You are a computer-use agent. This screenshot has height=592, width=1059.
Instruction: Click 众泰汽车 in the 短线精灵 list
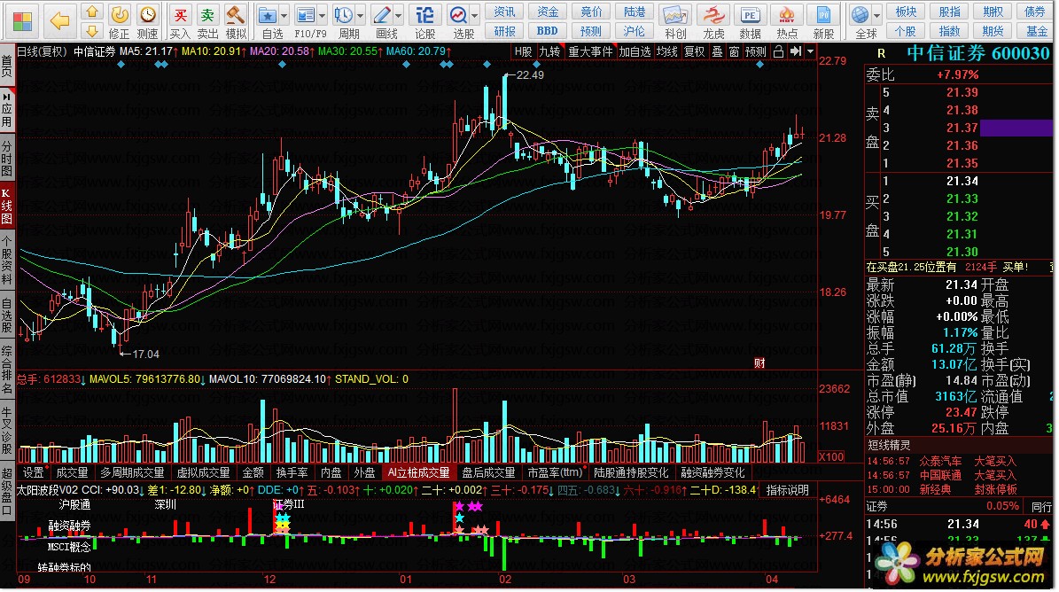tap(940, 461)
